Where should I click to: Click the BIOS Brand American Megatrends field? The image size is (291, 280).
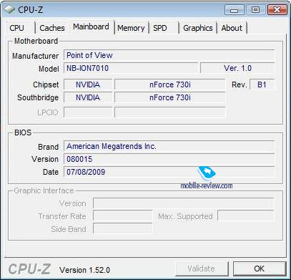click(169, 146)
